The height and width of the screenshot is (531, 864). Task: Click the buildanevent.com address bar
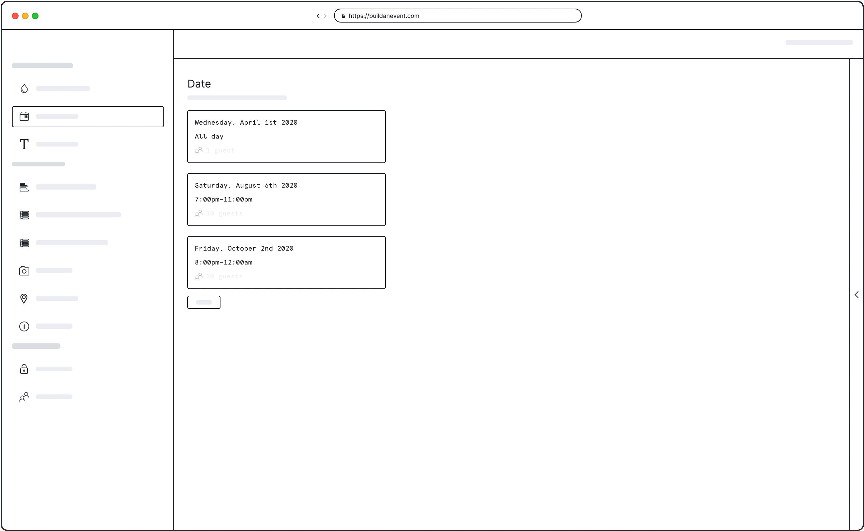(457, 16)
